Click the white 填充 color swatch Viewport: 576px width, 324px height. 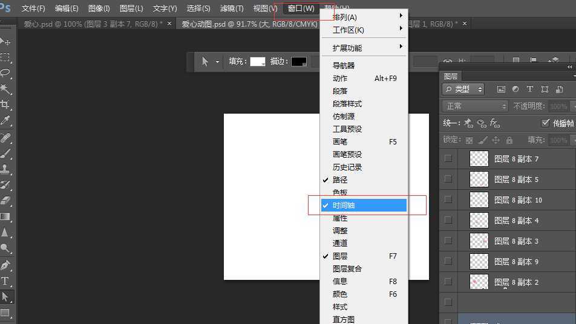[258, 62]
